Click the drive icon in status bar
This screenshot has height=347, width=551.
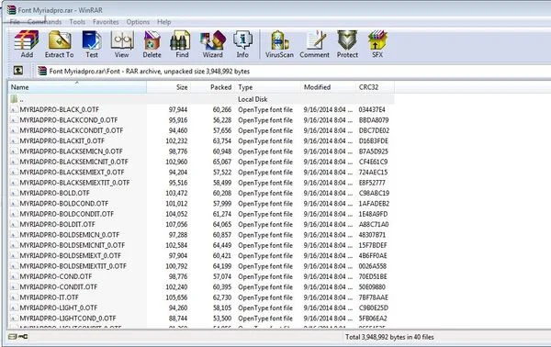[x=12, y=337]
